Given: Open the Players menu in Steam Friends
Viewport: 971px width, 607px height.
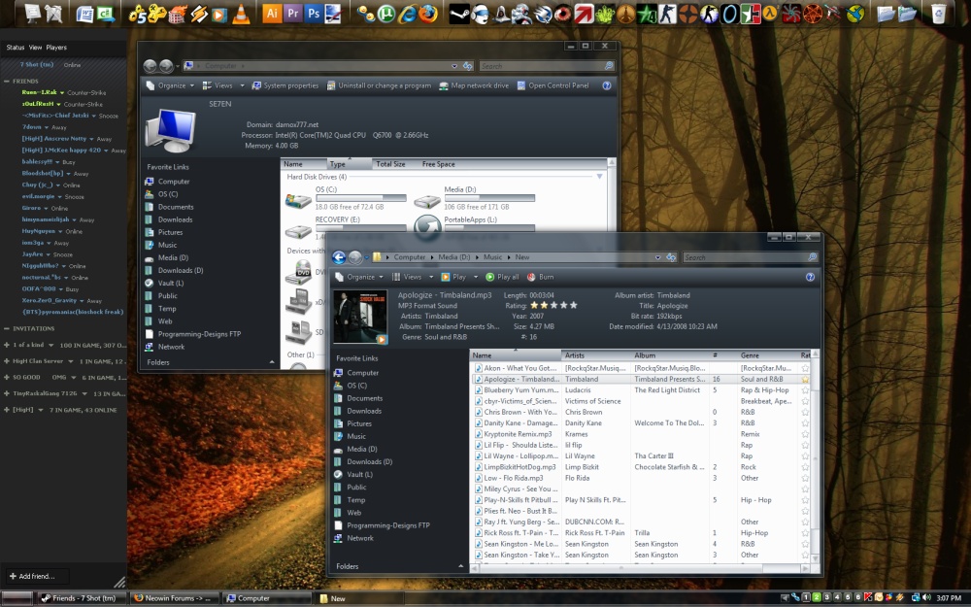Looking at the screenshot, I should tap(56, 47).
